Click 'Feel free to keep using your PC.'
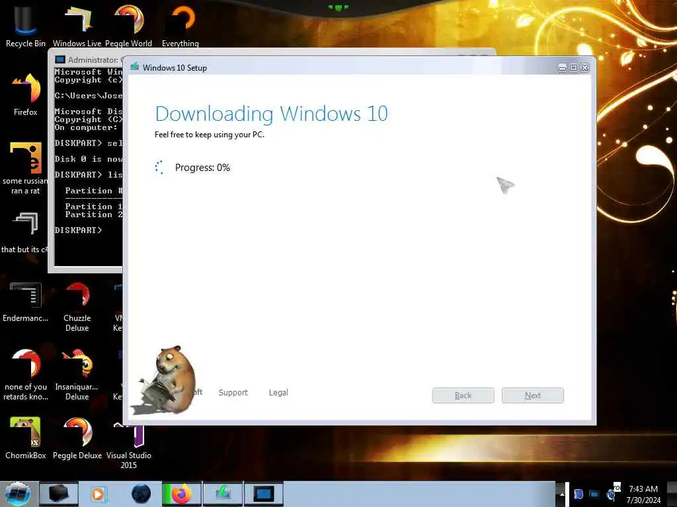The width and height of the screenshot is (677, 507). coord(210,135)
